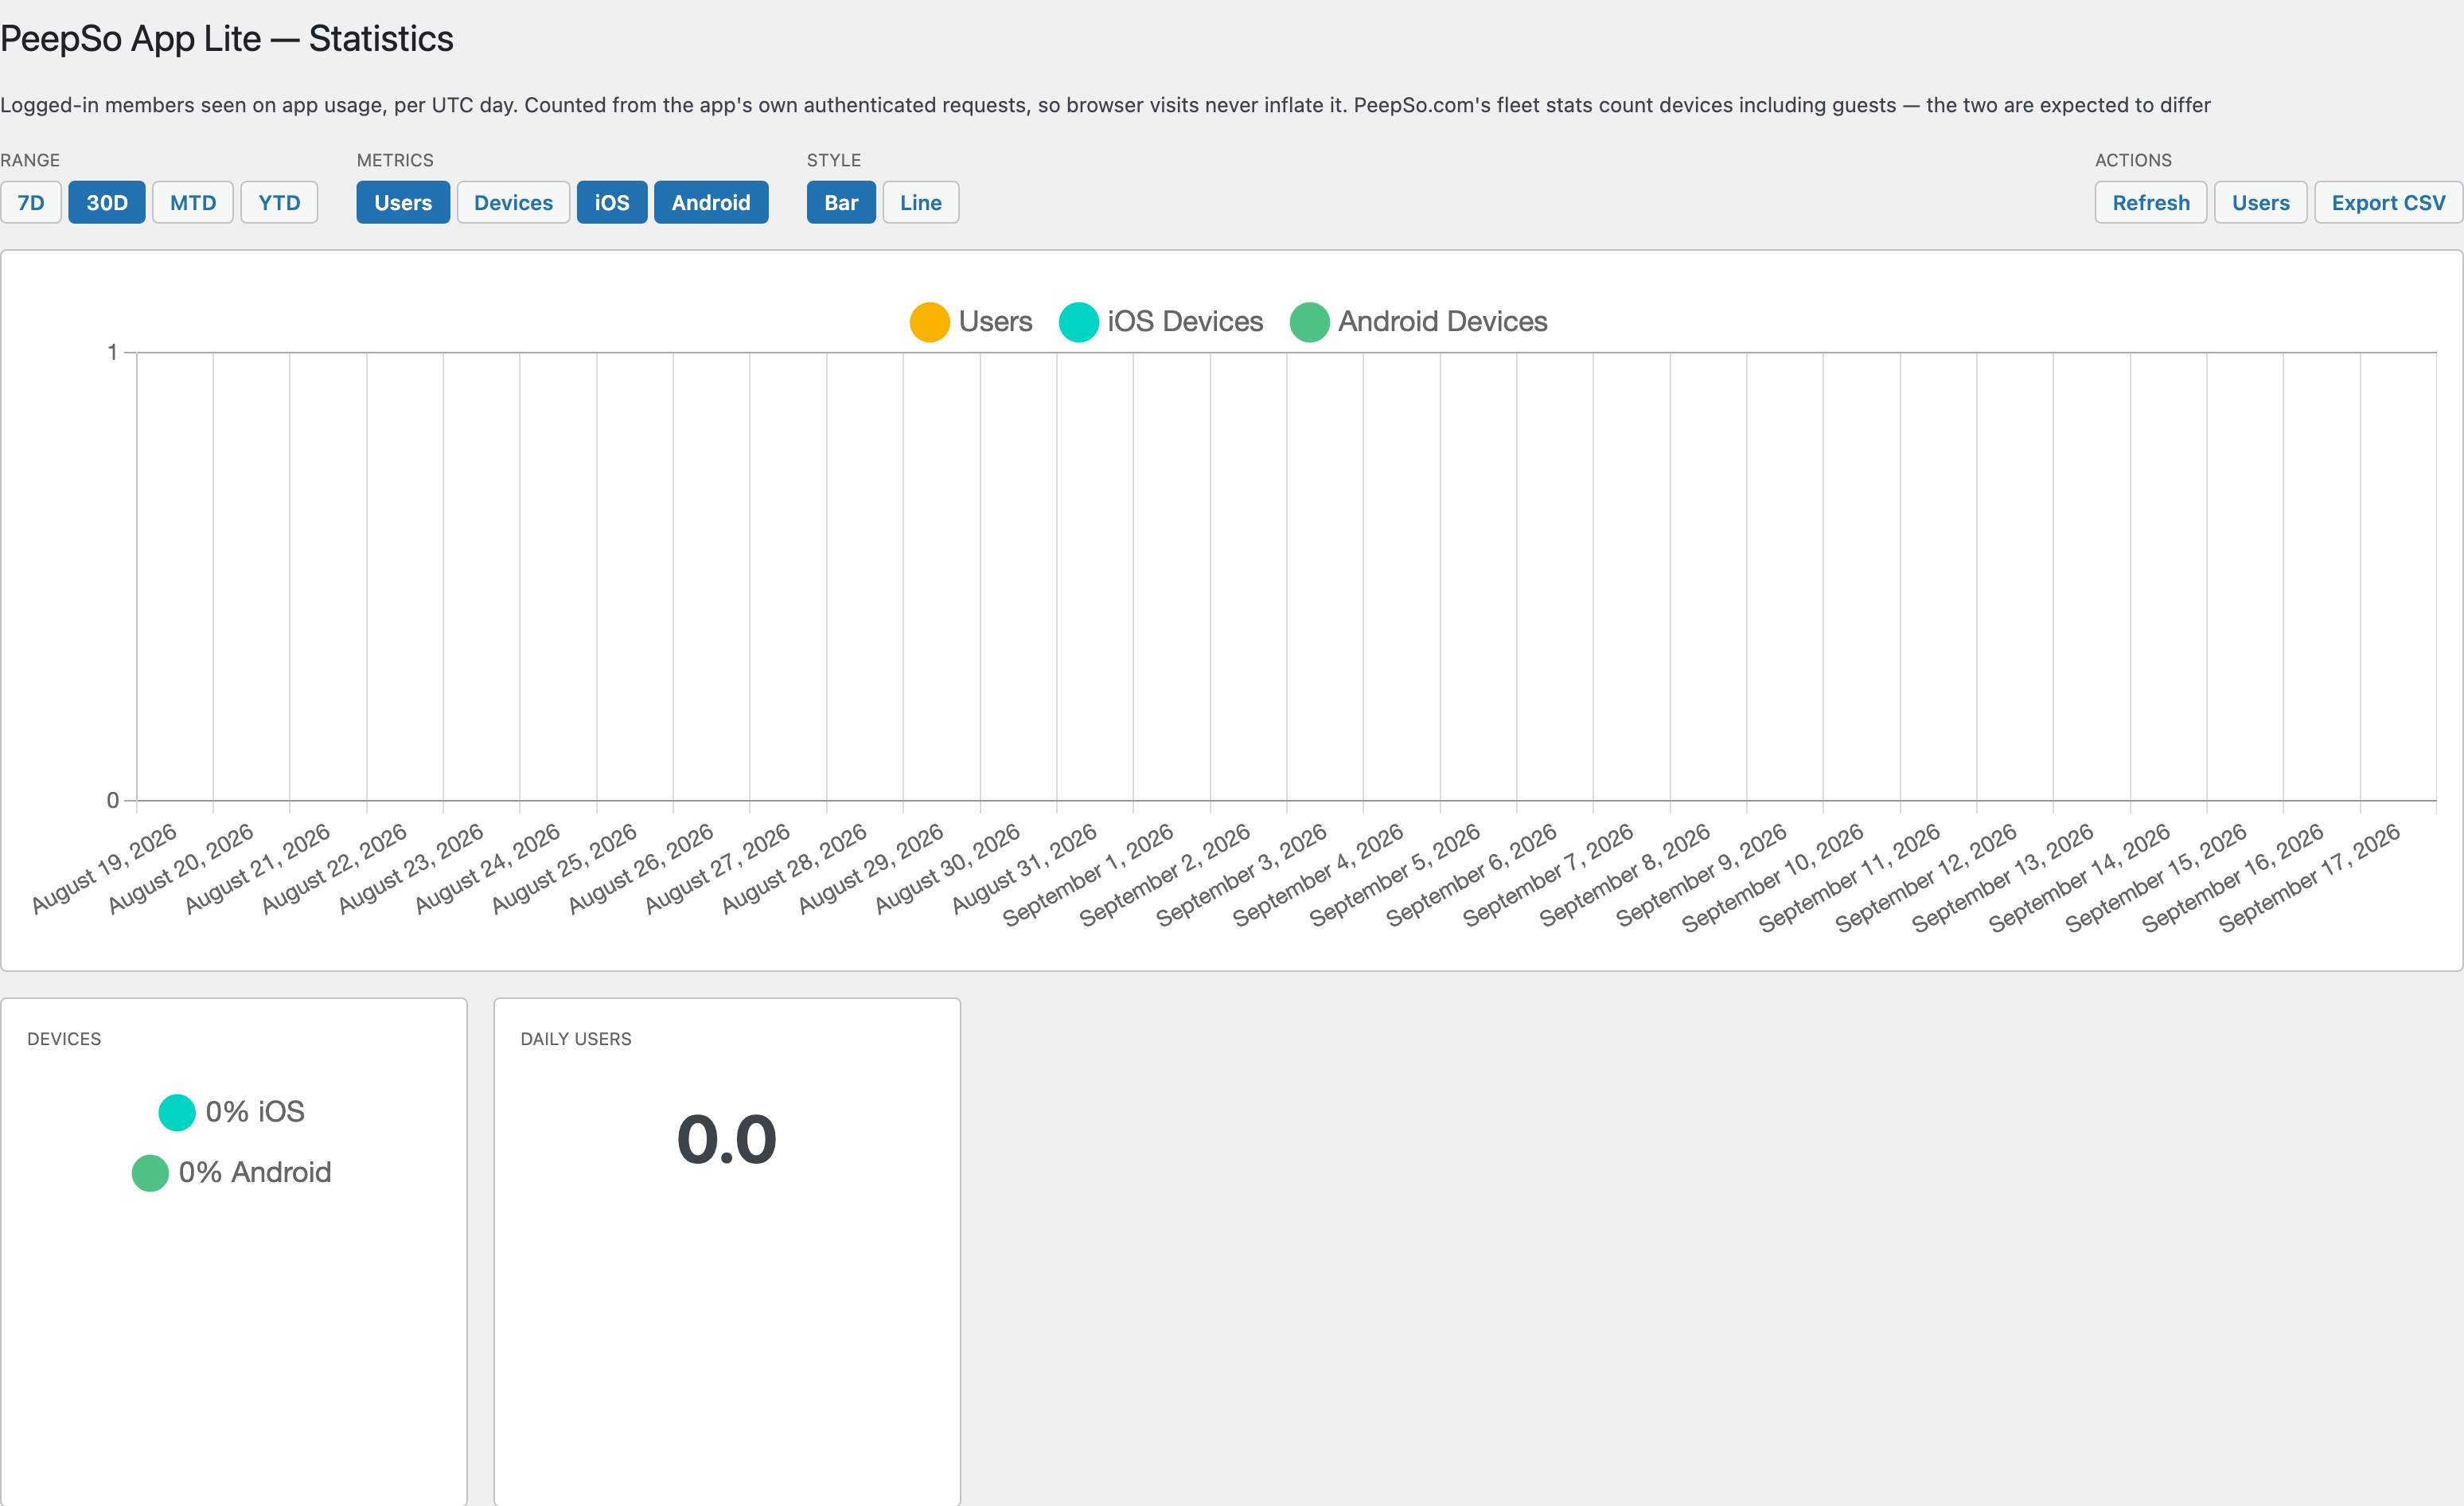Viewport: 2464px width, 1506px height.
Task: Click the teal dot beside 0% iOS
Action: [x=177, y=1113]
